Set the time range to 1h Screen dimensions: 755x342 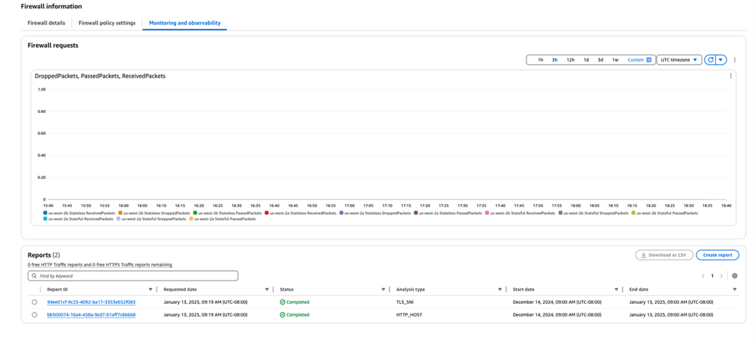pyautogui.click(x=540, y=60)
